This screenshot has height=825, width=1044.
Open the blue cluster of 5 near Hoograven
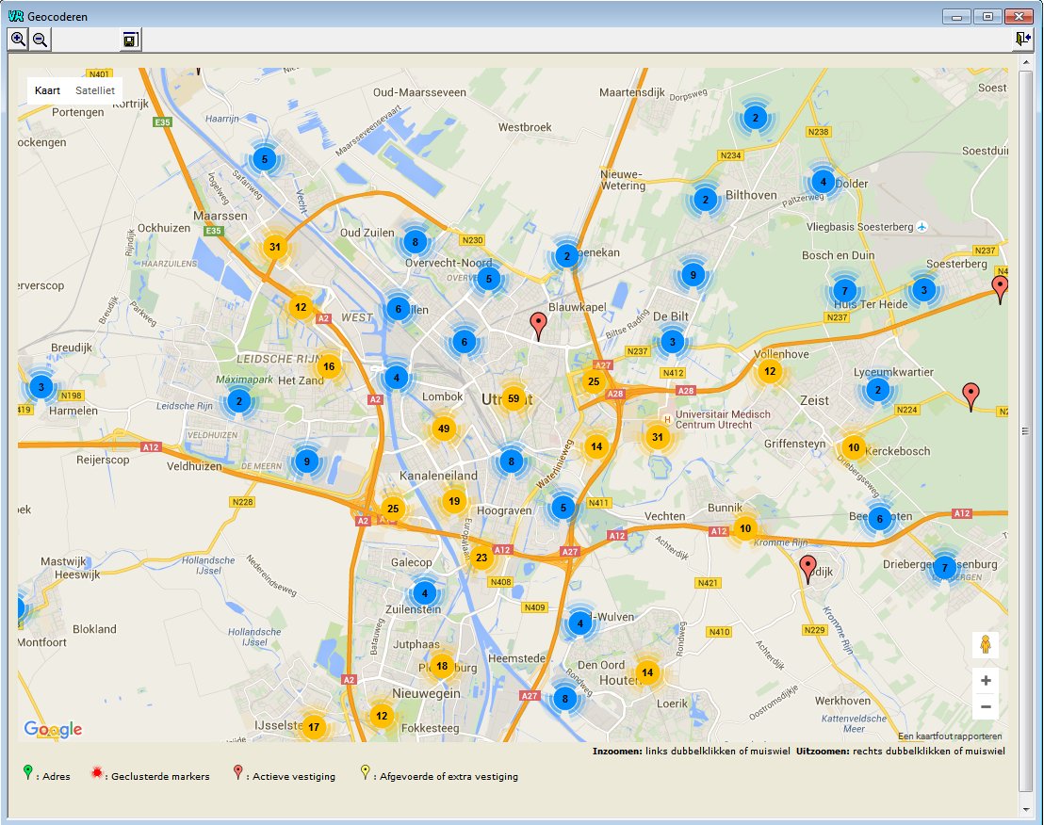tap(563, 508)
